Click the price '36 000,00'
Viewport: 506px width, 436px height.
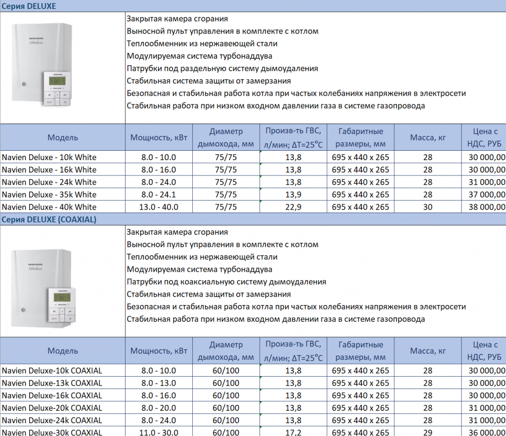click(487, 432)
